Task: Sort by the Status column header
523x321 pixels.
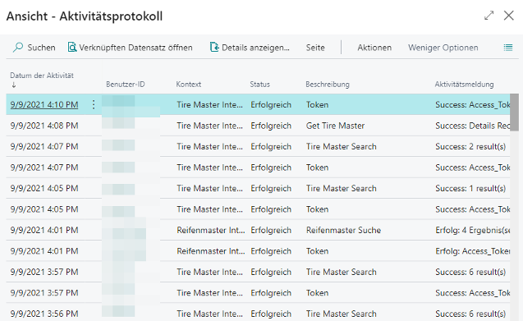Action: click(259, 85)
